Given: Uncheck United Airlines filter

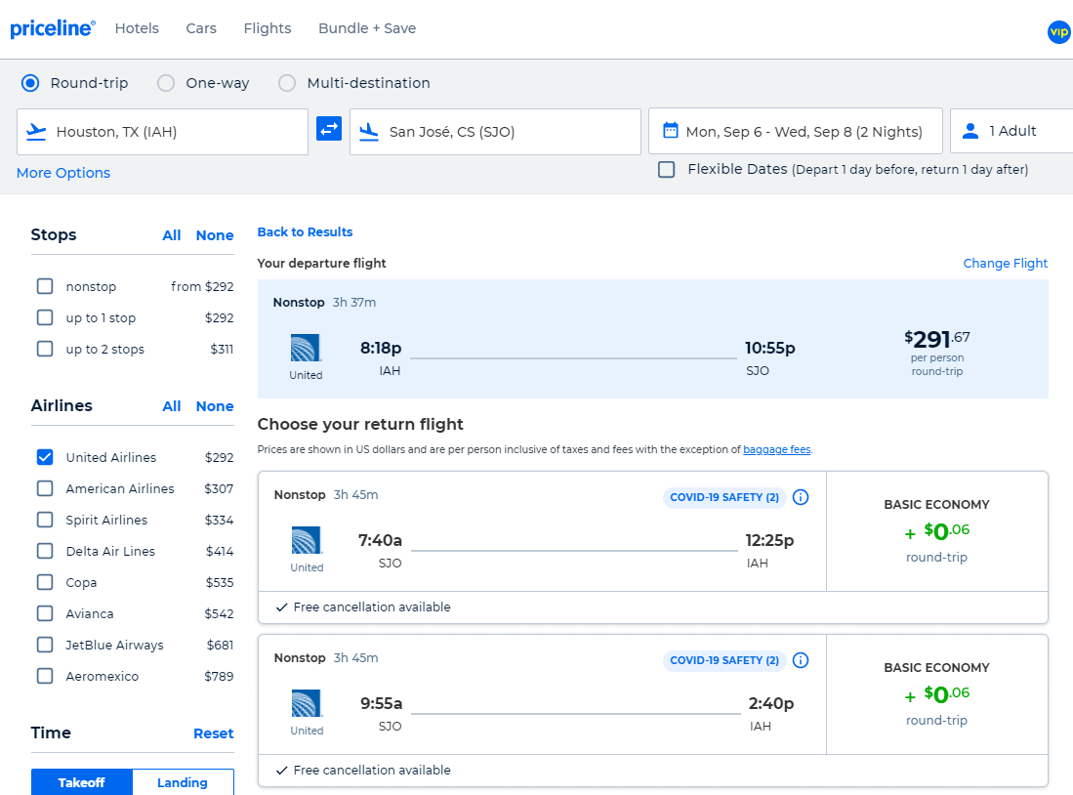Looking at the screenshot, I should 45,457.
